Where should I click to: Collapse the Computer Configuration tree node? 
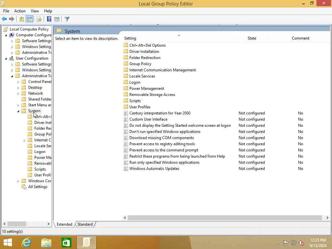tap(6, 35)
